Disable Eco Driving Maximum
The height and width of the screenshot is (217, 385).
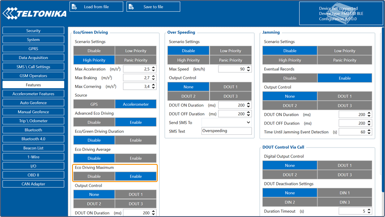pos(94,177)
